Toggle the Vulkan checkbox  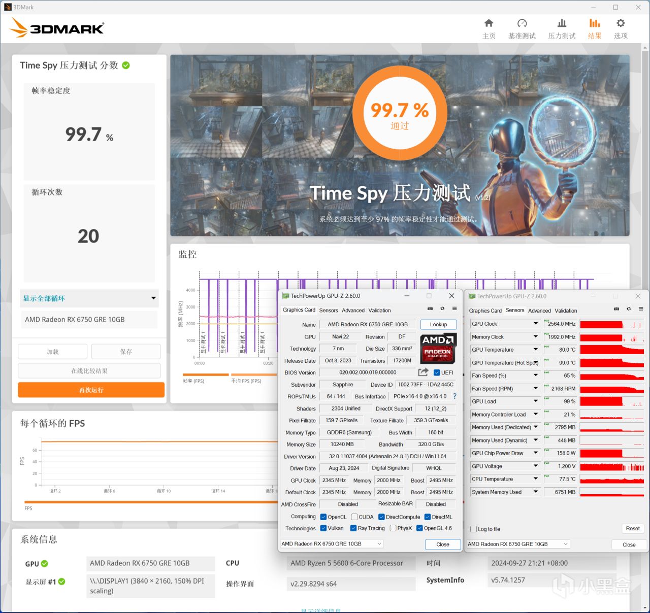pos(323,528)
